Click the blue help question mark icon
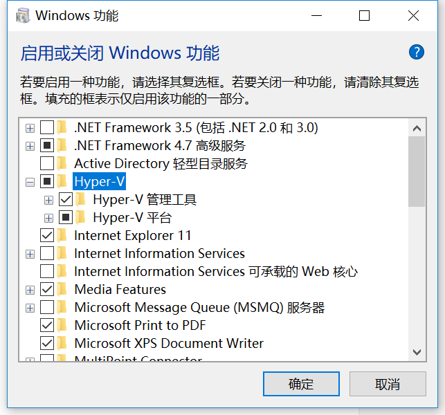This screenshot has height=415, width=445. coord(417,52)
